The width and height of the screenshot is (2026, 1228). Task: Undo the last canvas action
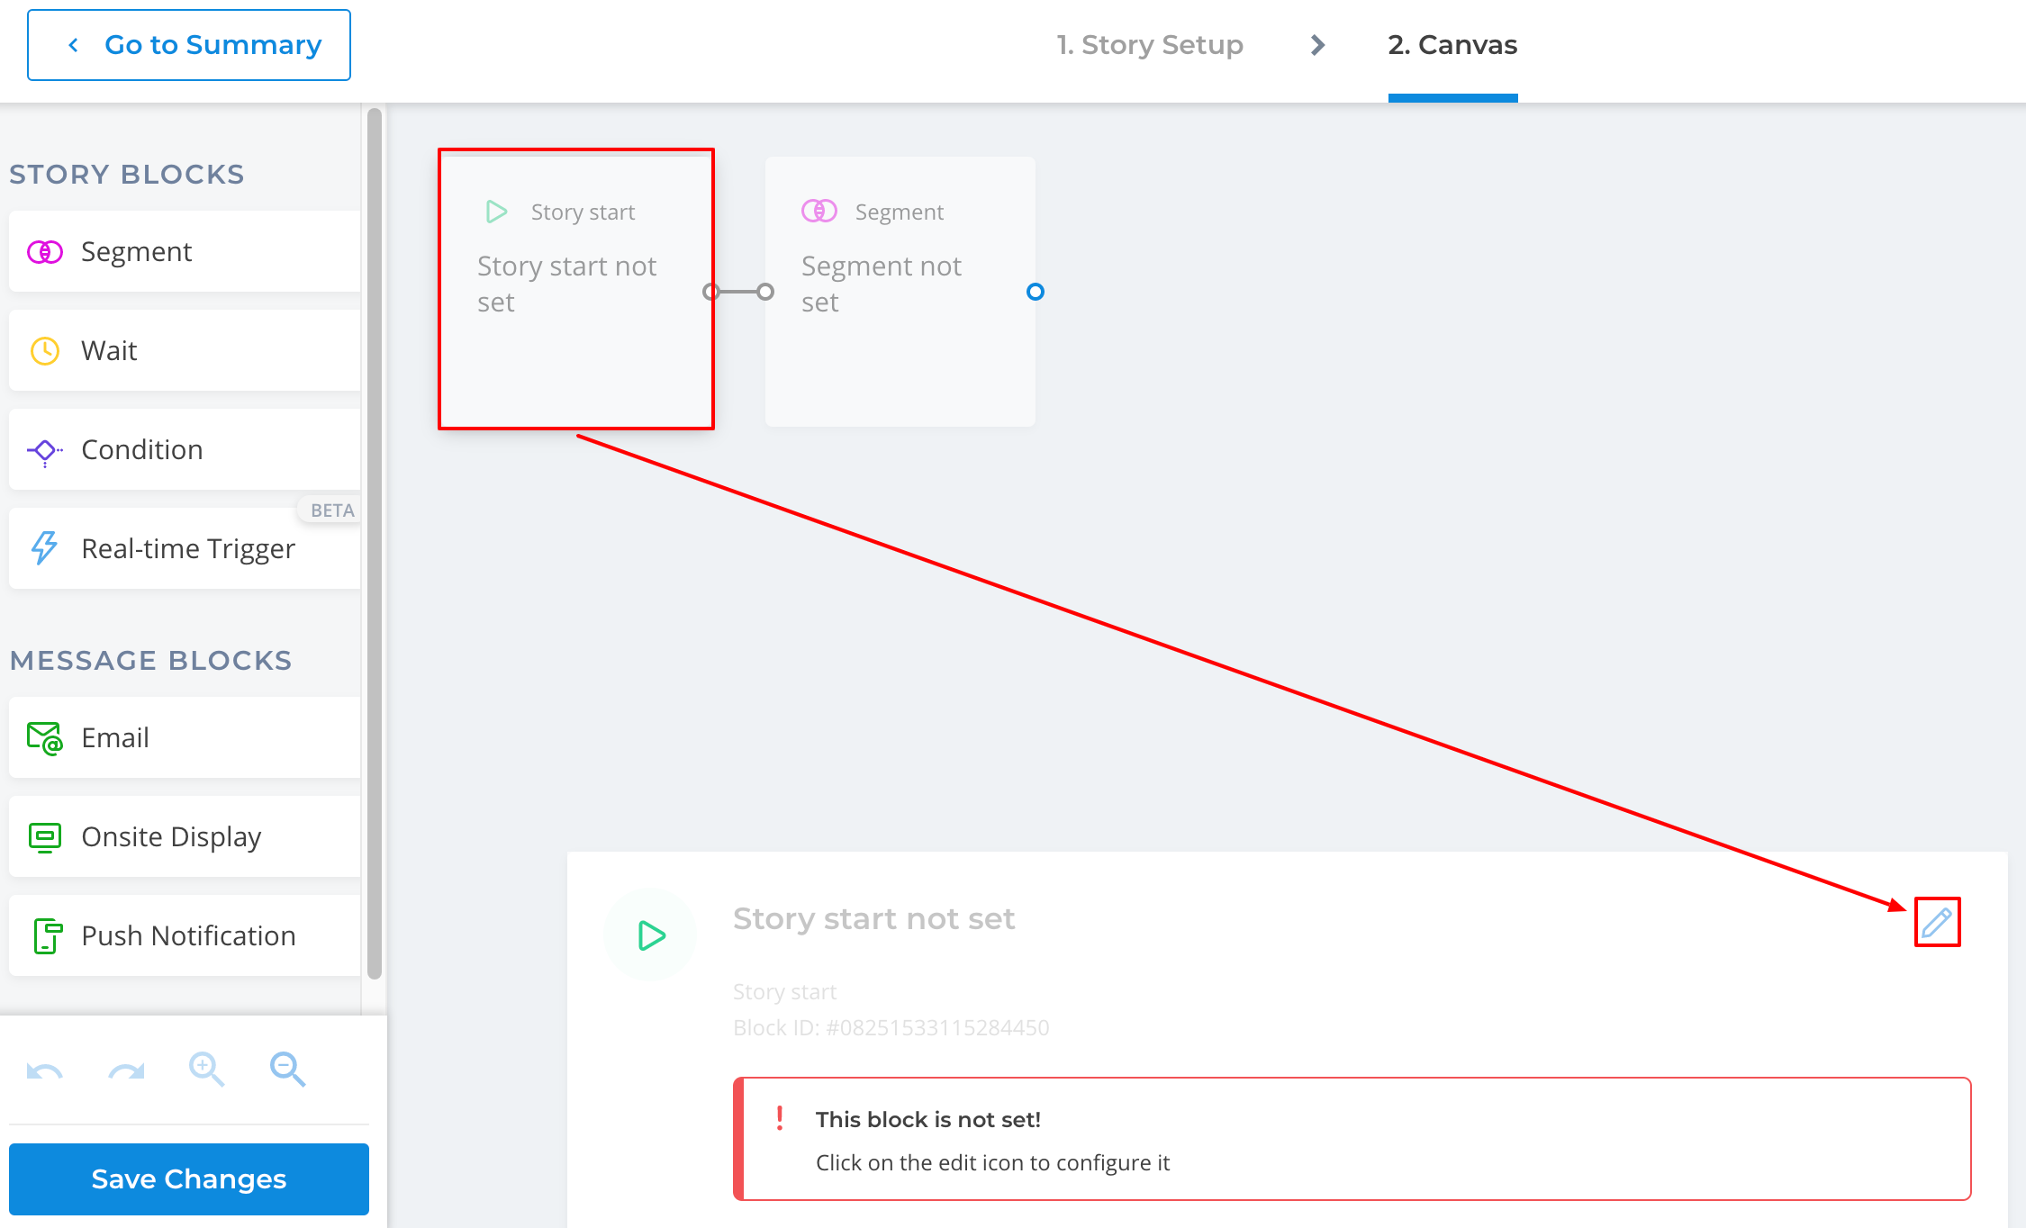[45, 1070]
